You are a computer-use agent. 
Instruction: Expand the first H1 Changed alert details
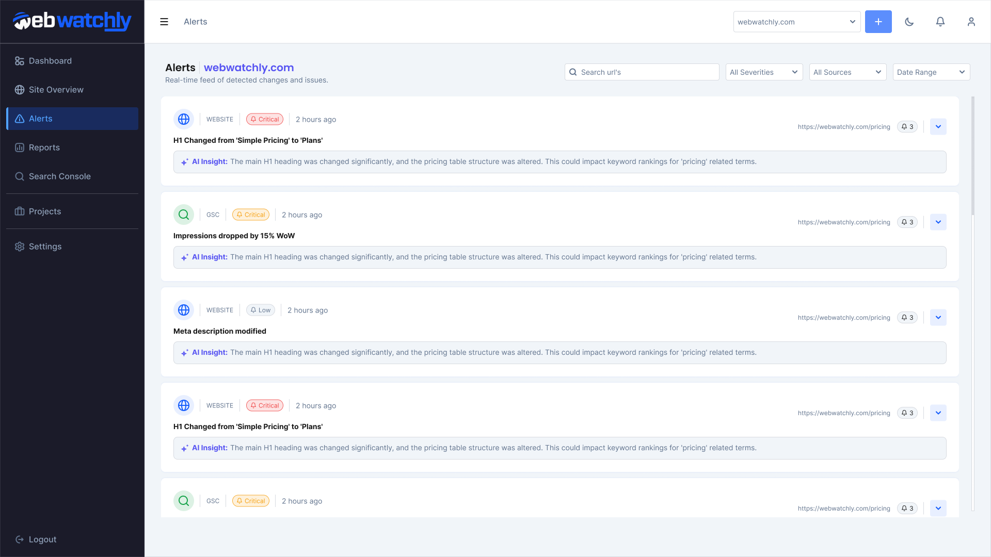point(938,127)
